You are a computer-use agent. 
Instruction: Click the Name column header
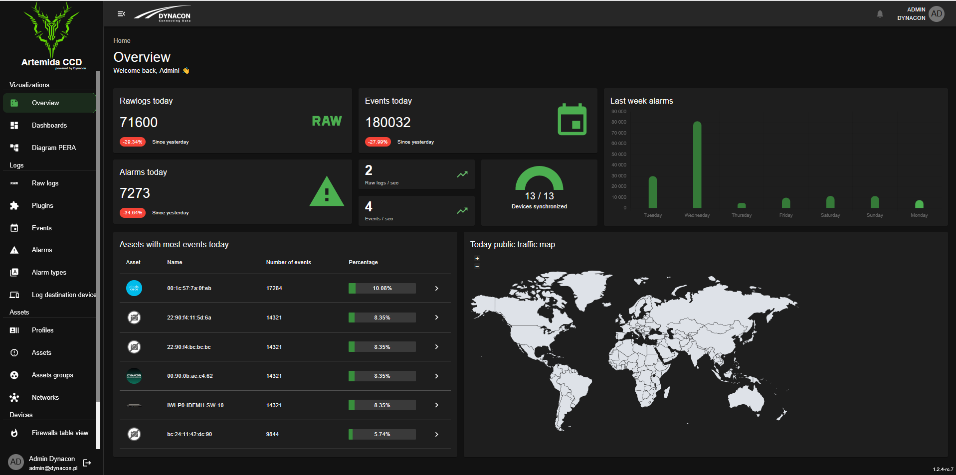point(175,262)
